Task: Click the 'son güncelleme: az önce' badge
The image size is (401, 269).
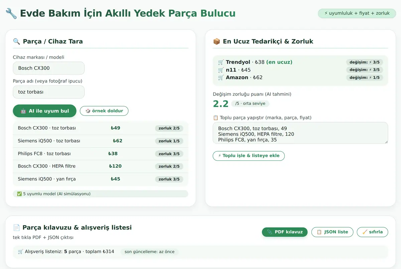Action: [x=150, y=252]
